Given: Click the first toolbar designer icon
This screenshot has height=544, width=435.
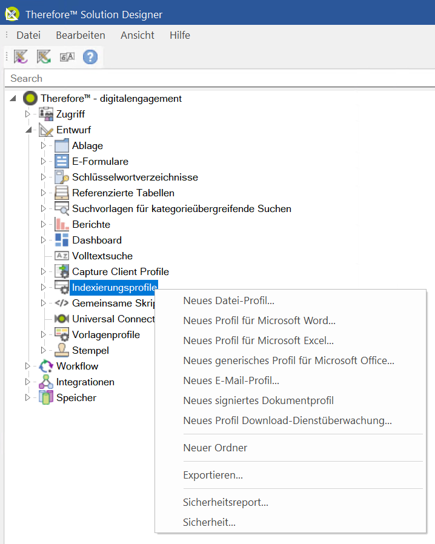Looking at the screenshot, I should coord(21,56).
